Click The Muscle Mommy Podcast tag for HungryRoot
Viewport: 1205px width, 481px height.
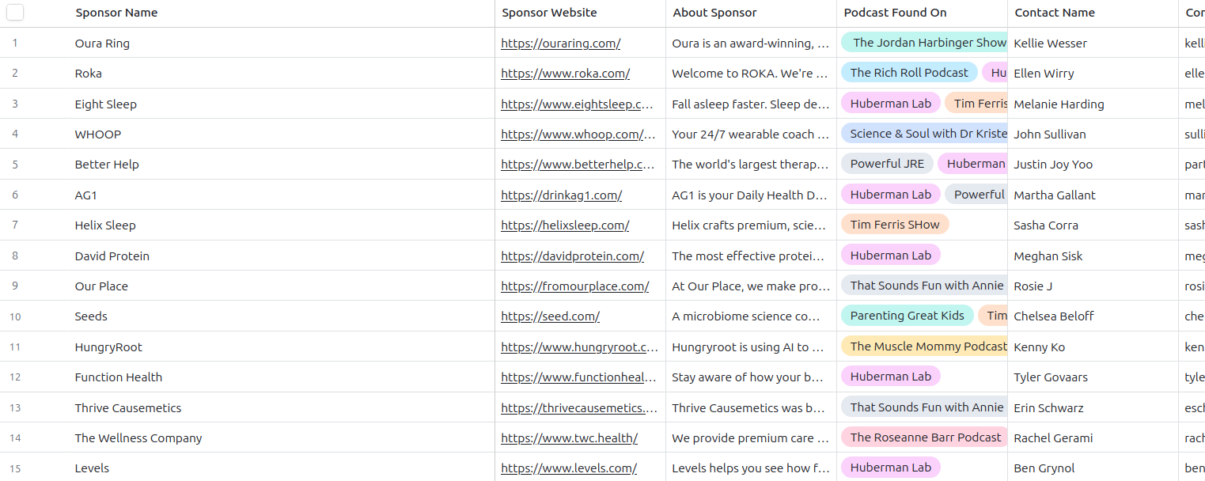tap(925, 347)
